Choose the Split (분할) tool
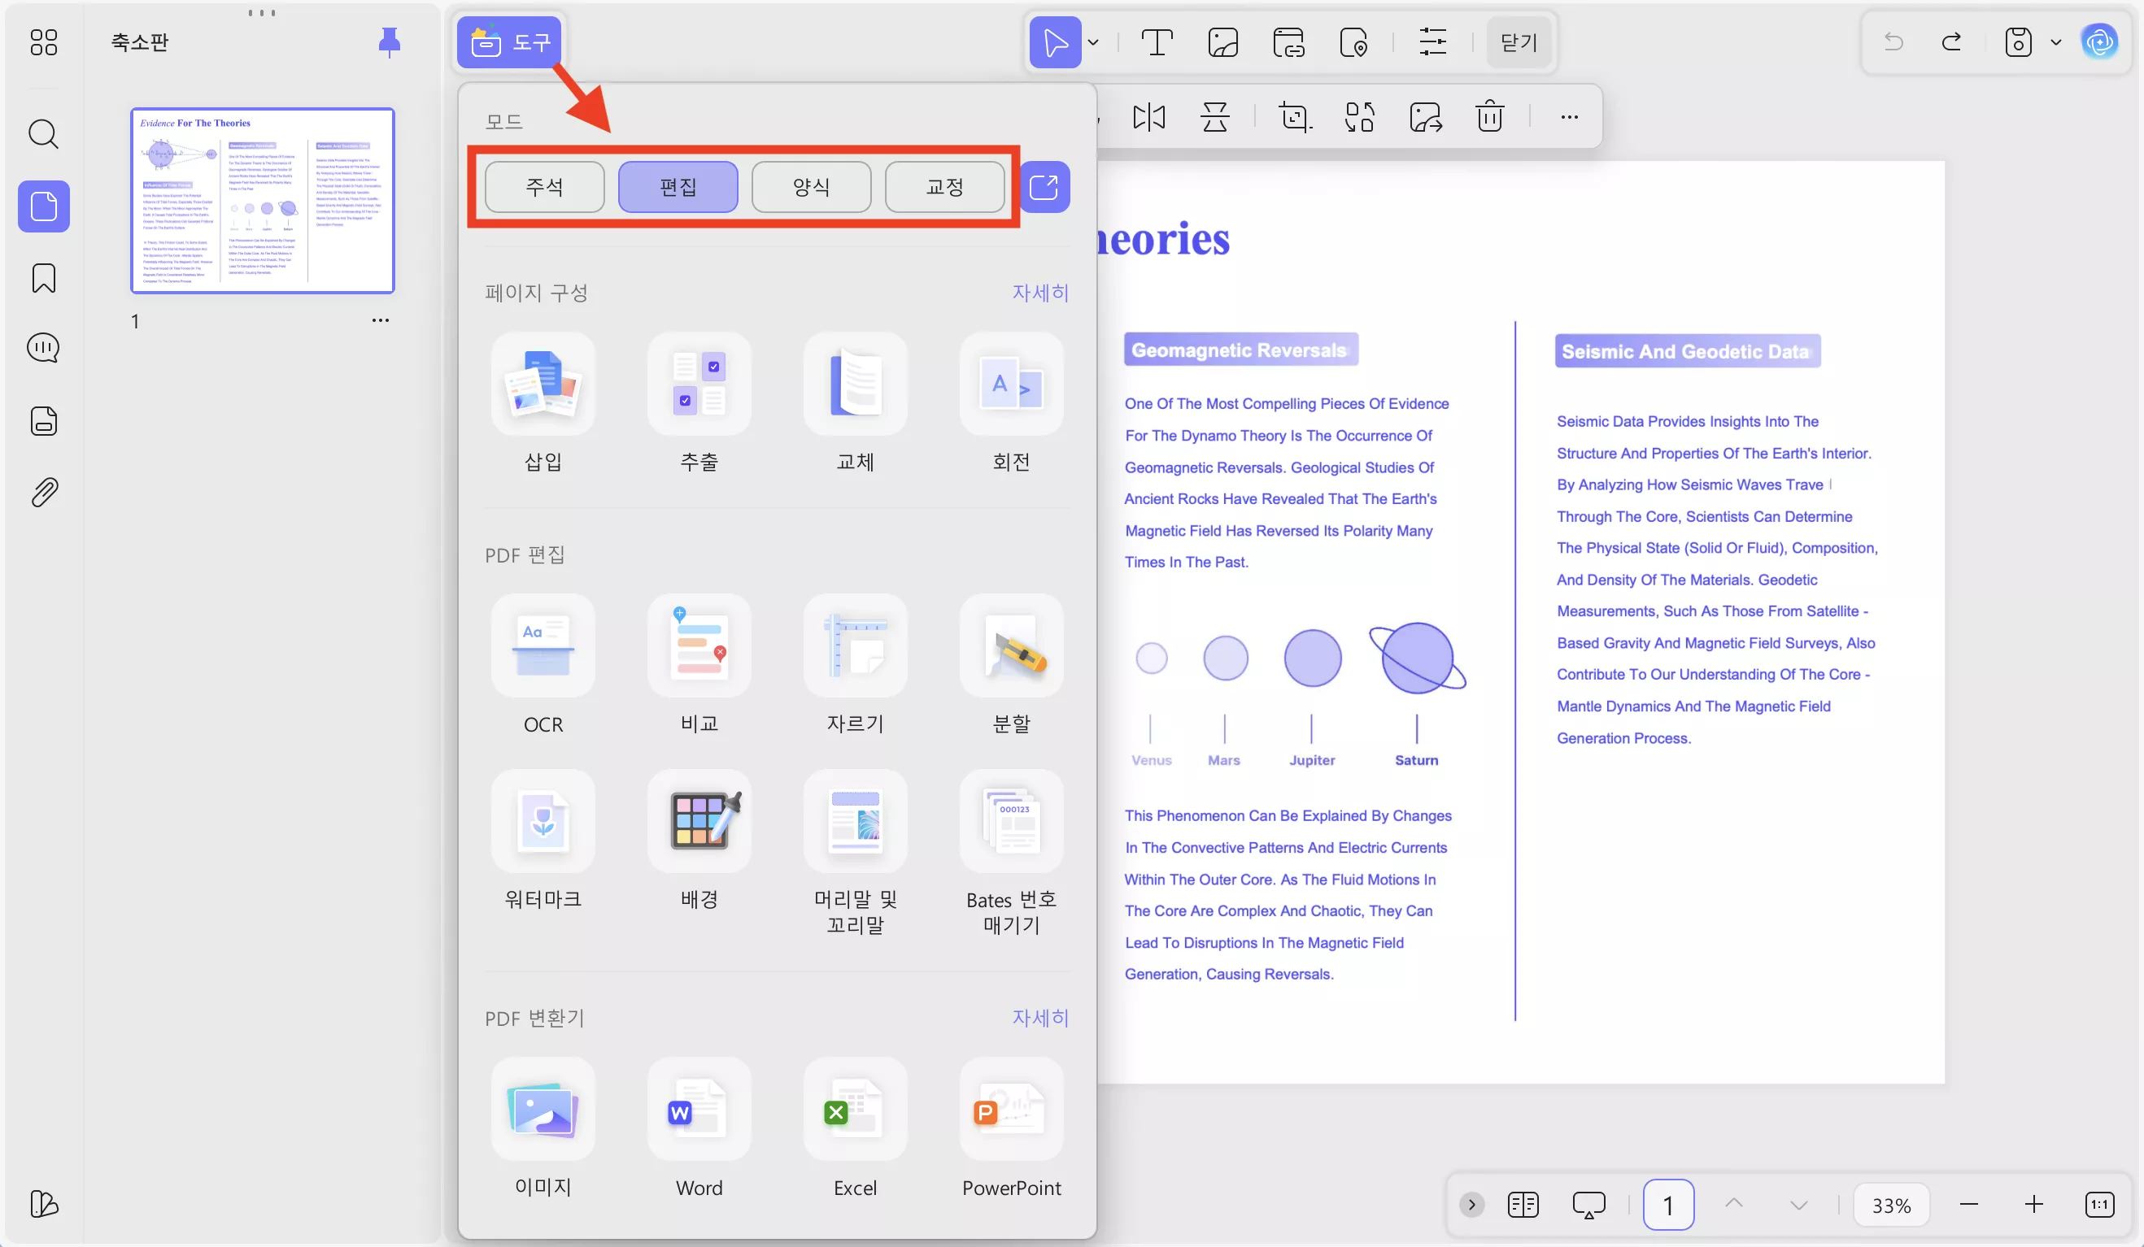Image resolution: width=2144 pixels, height=1247 pixels. (x=1011, y=646)
